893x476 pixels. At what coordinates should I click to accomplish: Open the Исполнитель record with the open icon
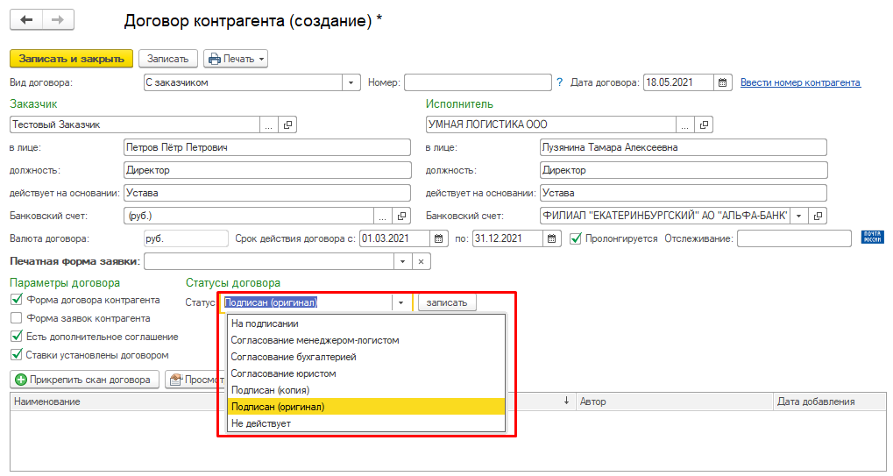[704, 124]
